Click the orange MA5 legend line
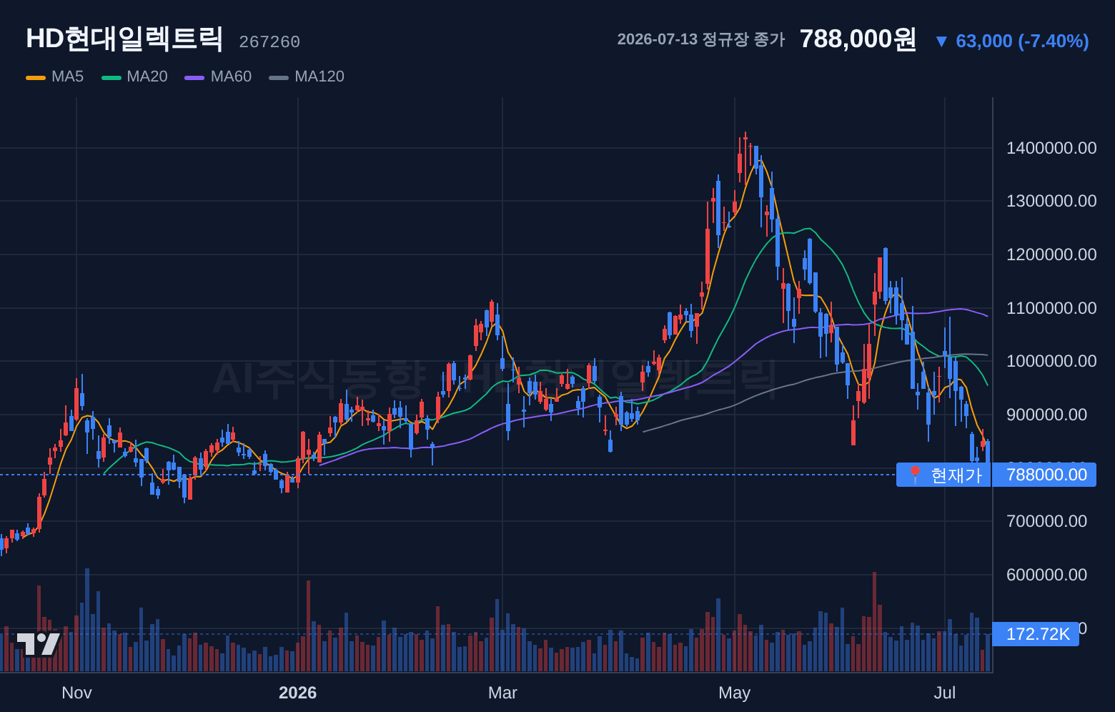 (36, 77)
